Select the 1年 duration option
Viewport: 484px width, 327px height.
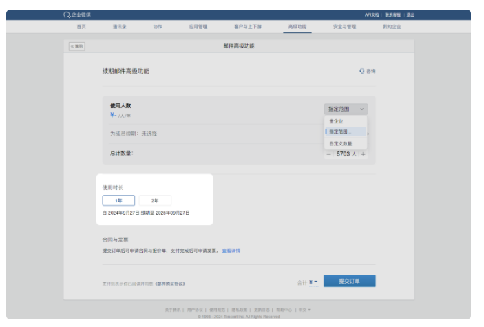118,200
